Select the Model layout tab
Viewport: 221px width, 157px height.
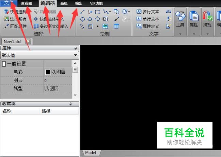[x=91, y=153]
